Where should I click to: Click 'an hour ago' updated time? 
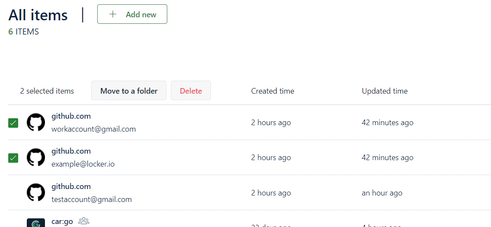tap(382, 193)
